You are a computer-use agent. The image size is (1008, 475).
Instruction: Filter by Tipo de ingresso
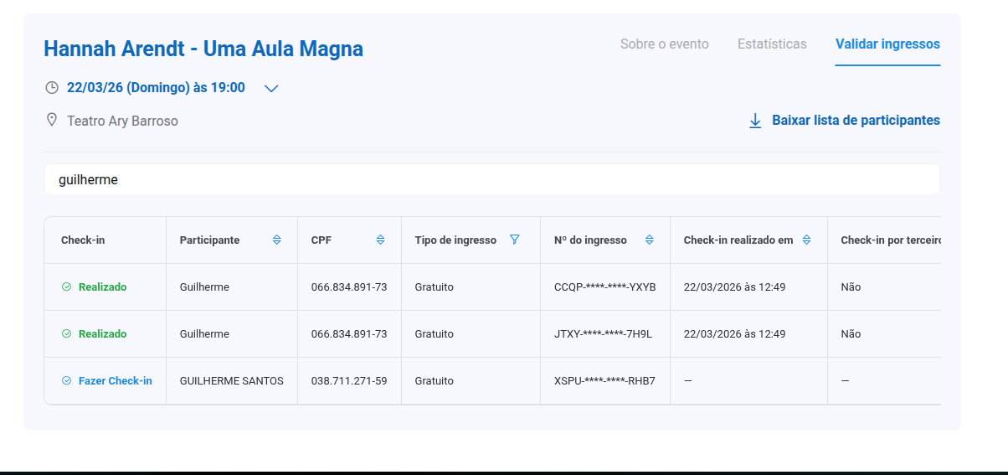[x=515, y=240]
